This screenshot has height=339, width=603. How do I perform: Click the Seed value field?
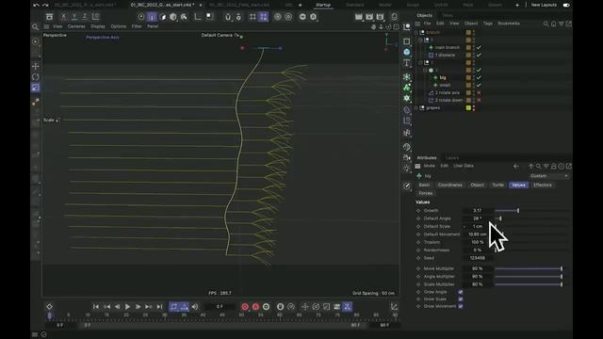click(x=478, y=258)
